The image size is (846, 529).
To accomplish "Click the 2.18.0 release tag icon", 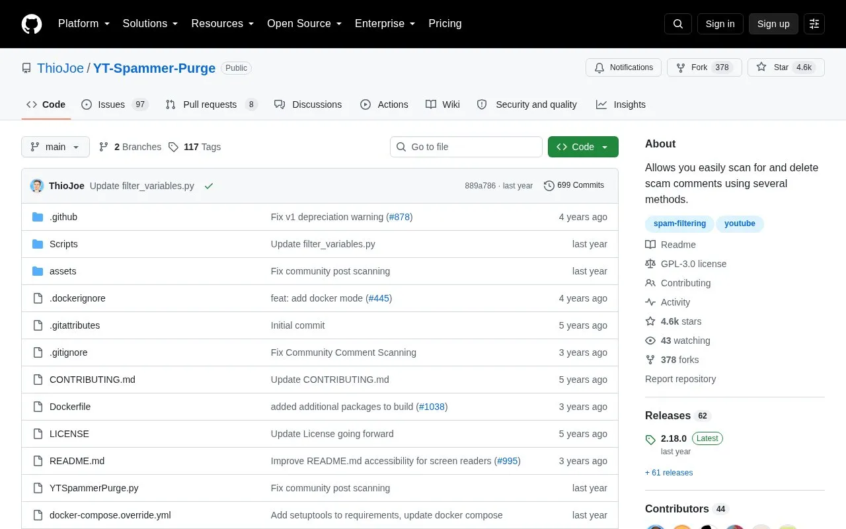I will click(650, 439).
